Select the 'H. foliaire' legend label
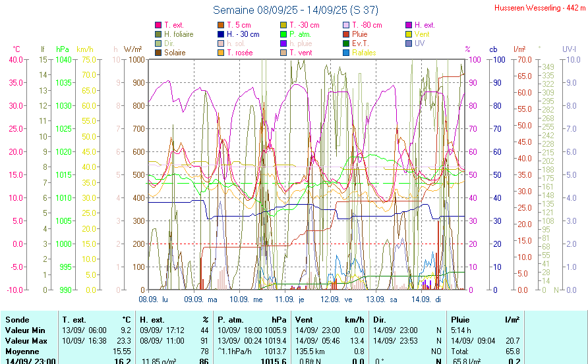This screenshot has width=588, height=364. (x=179, y=34)
